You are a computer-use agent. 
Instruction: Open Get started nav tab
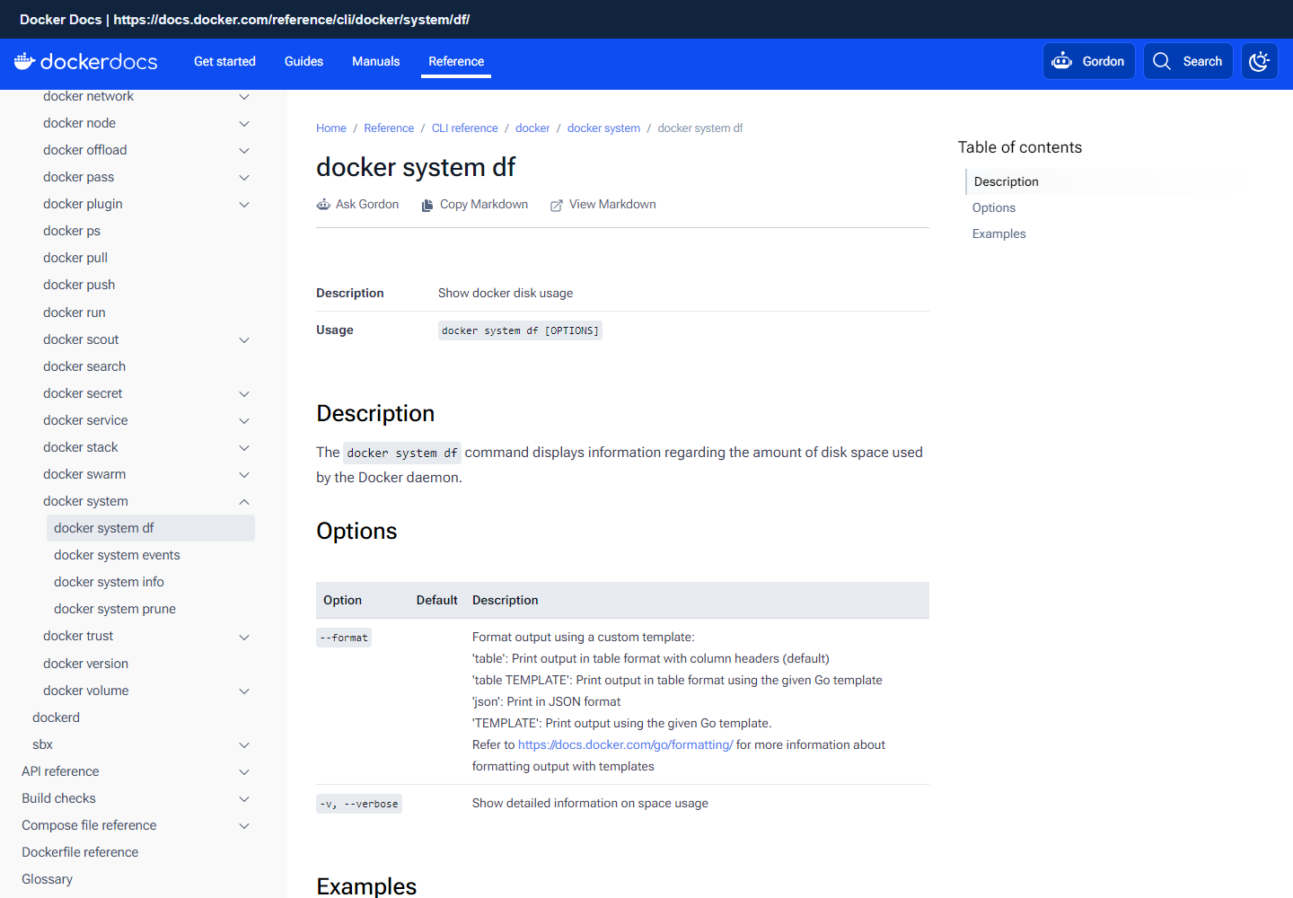224,61
